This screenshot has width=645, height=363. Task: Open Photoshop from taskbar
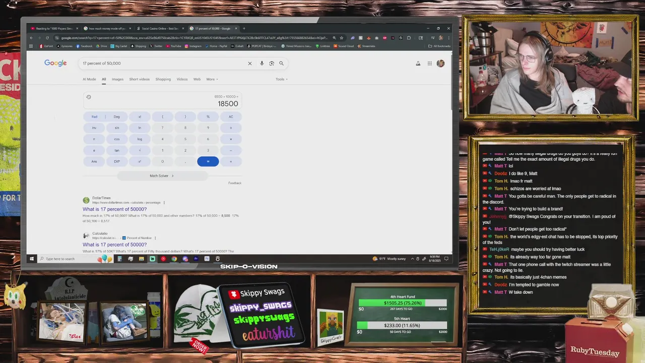(207, 259)
